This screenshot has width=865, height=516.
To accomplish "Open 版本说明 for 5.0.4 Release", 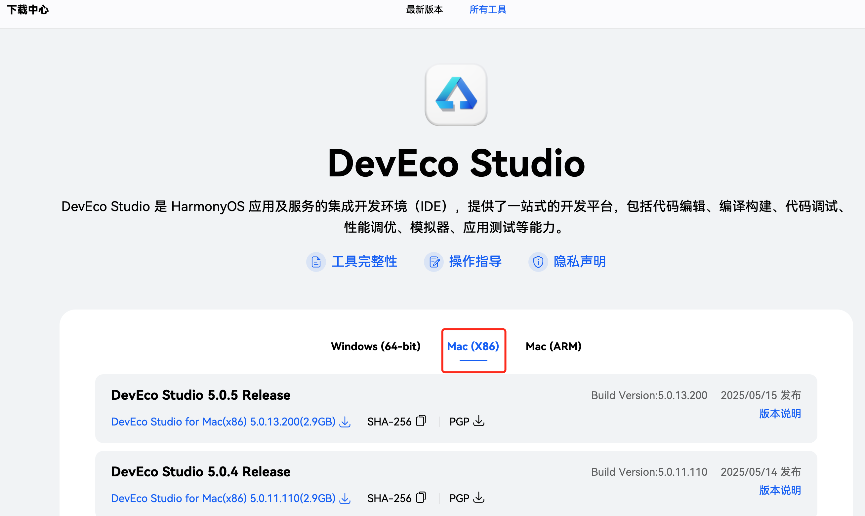I will point(780,490).
